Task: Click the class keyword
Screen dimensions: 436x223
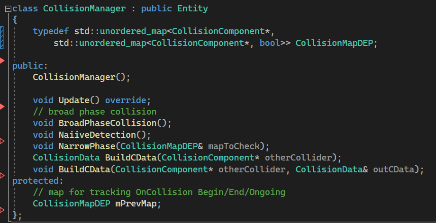Action: click(25, 9)
